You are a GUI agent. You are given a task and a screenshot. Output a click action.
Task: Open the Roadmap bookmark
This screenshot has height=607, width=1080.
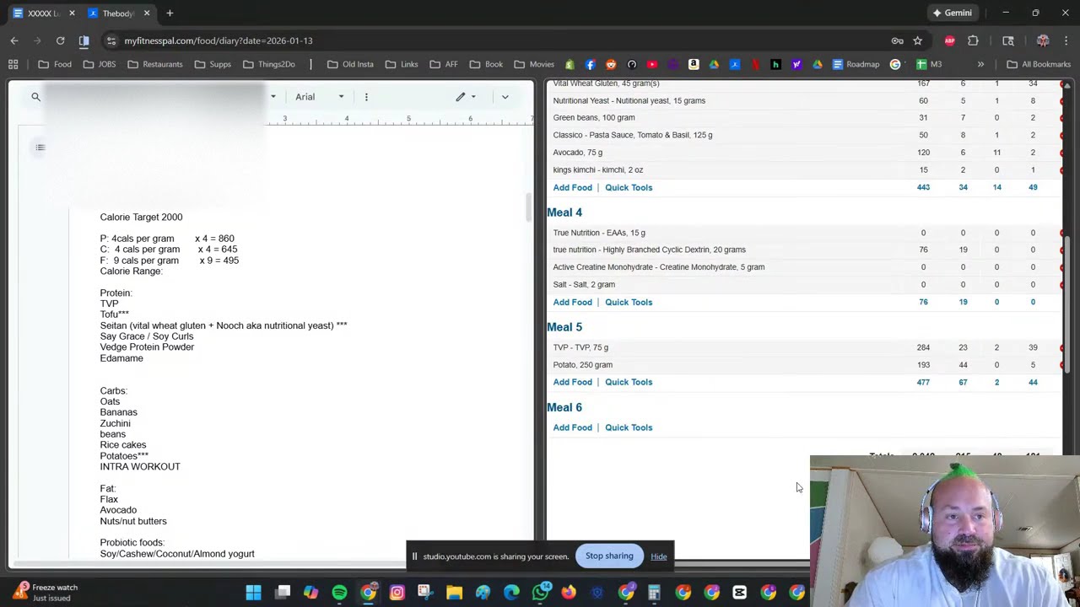[x=855, y=64]
